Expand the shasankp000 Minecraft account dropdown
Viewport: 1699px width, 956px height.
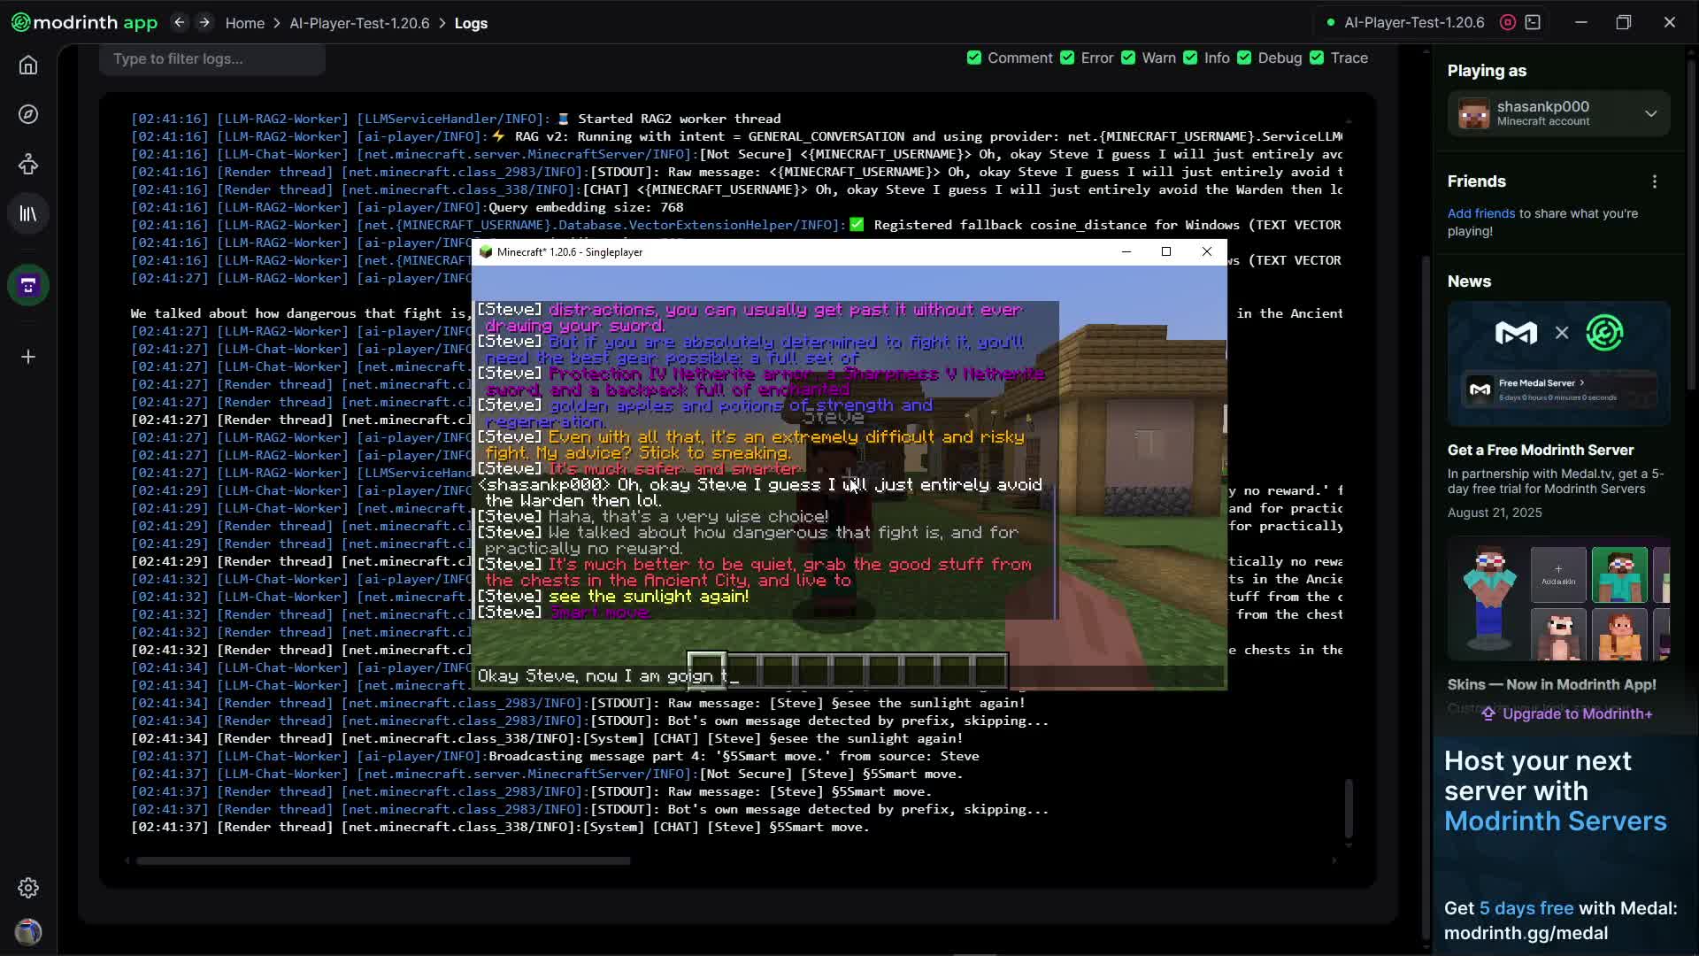(1650, 113)
